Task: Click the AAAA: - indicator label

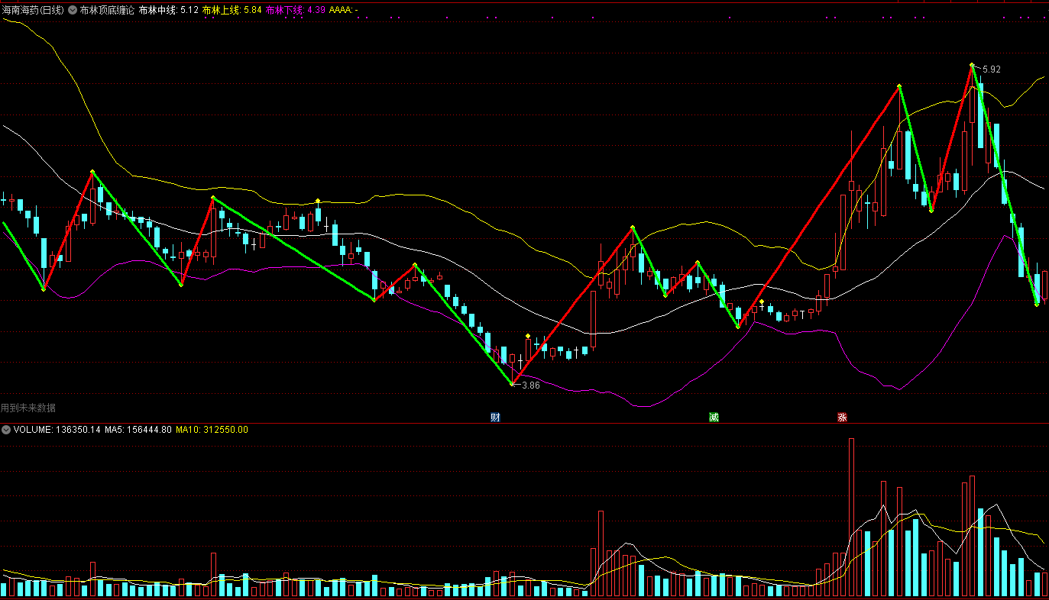Action: (344, 11)
